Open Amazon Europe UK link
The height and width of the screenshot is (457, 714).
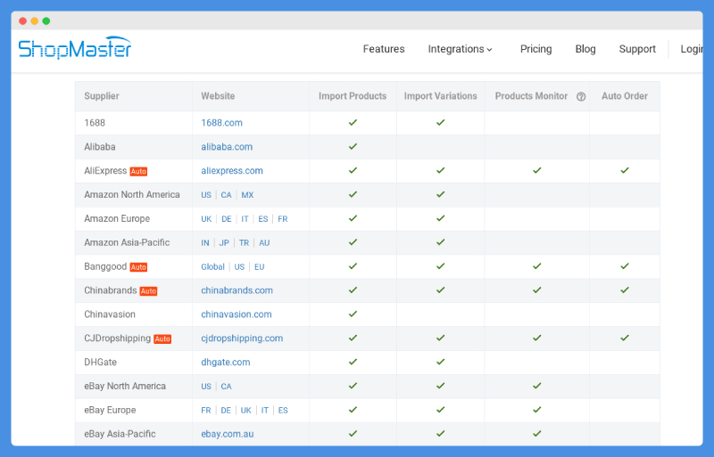click(206, 219)
